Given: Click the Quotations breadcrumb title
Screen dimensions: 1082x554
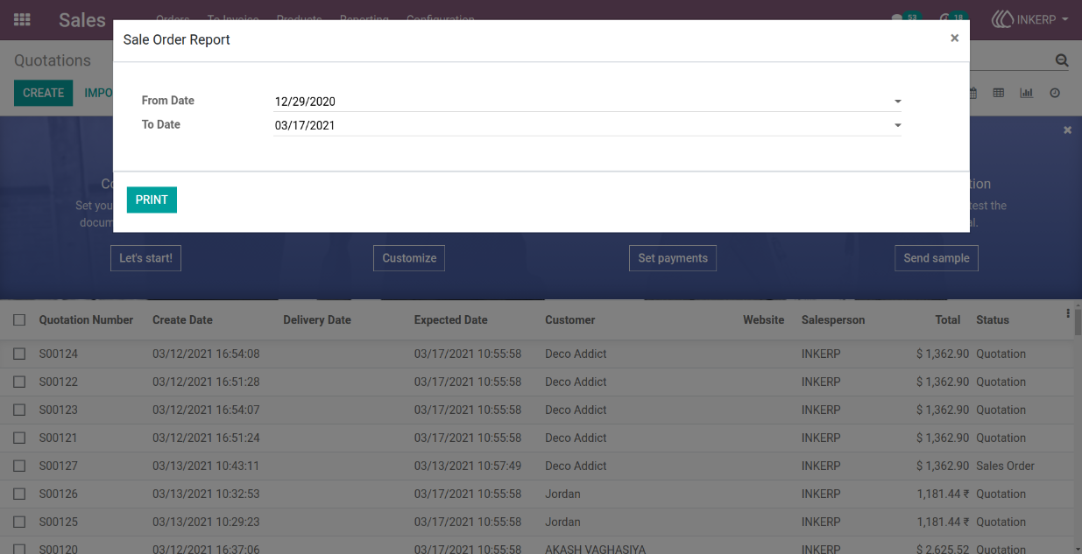Looking at the screenshot, I should pos(53,60).
